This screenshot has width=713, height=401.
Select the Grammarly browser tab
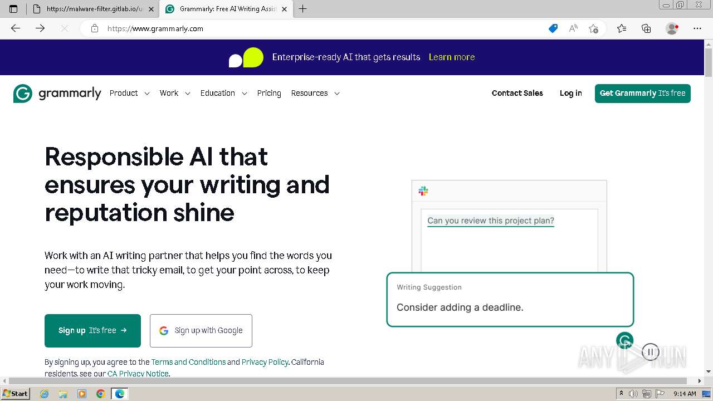click(x=226, y=9)
